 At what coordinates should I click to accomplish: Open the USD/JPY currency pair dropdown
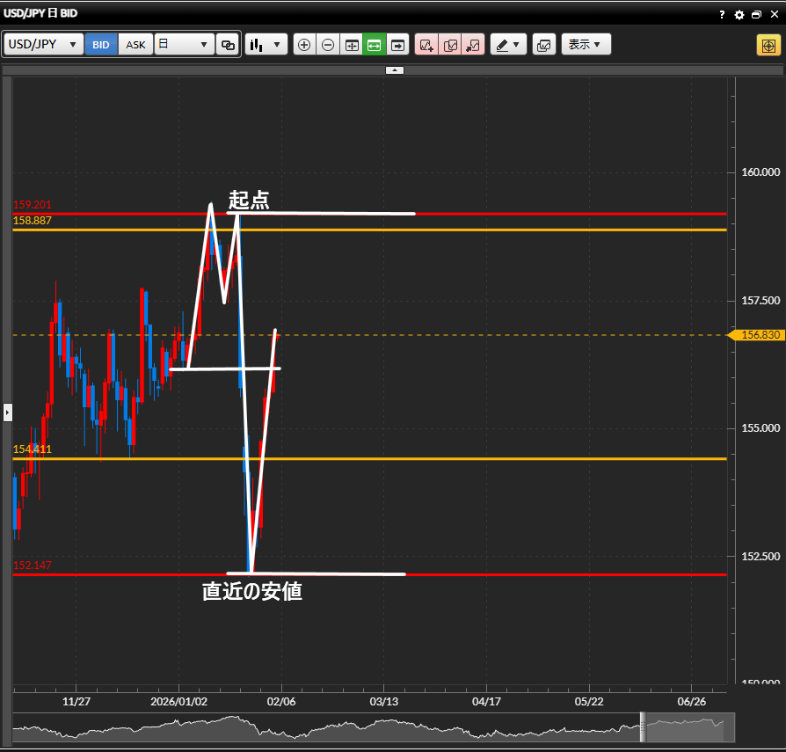(43, 45)
